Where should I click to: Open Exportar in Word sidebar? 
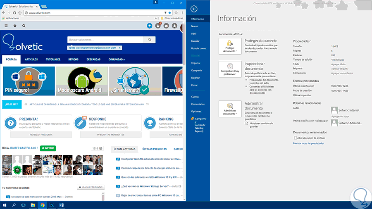click(x=196, y=78)
